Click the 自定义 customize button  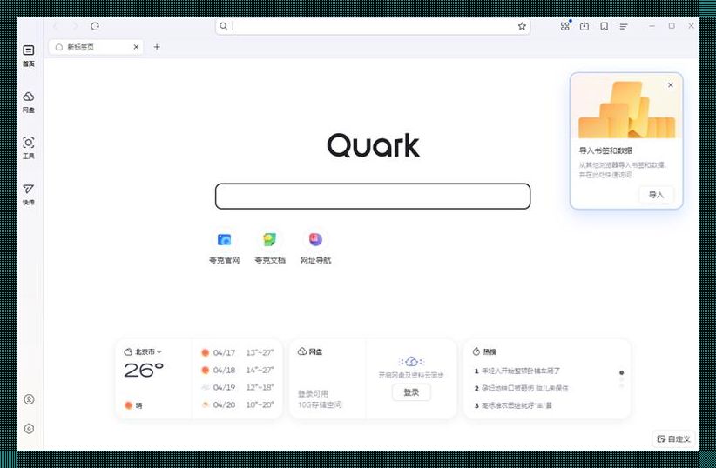[x=673, y=438]
